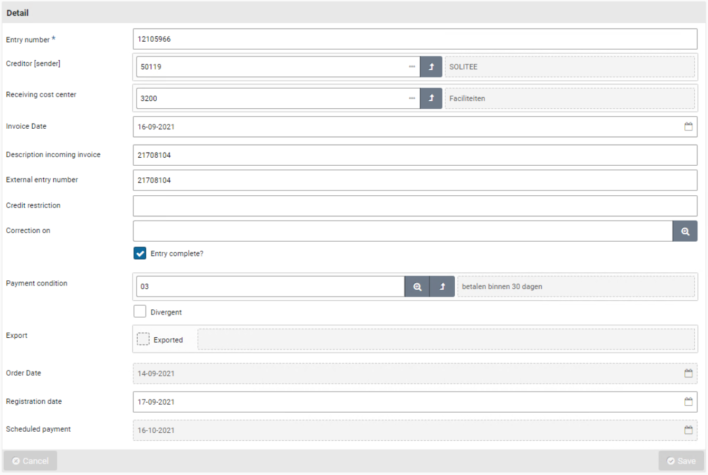Image resolution: width=708 pixels, height=475 pixels.
Task: Click the Order Date calendar icon
Action: pos(688,373)
